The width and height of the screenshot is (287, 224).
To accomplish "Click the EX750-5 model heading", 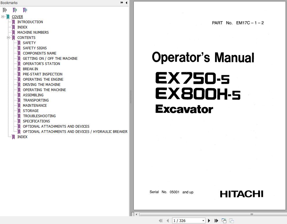I will (x=192, y=78).
